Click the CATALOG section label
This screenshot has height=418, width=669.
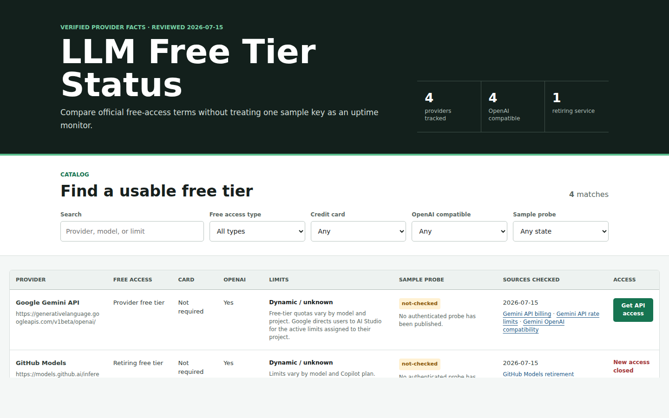click(75, 175)
